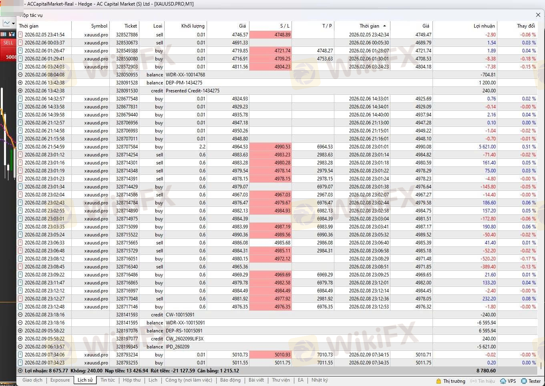Click the red SELL button on the chart

(8, 42)
